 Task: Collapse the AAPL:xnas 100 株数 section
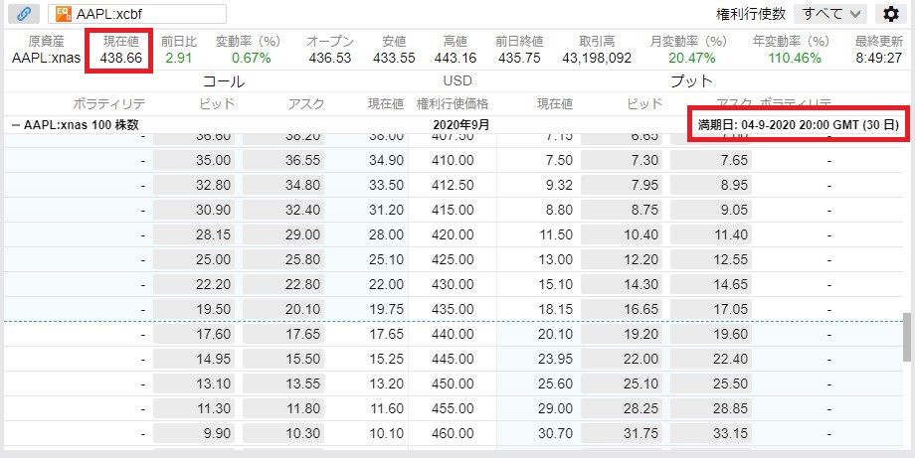(16, 125)
